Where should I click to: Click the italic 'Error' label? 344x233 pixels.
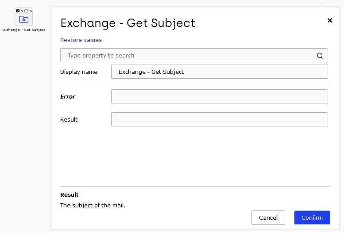pyautogui.click(x=68, y=97)
